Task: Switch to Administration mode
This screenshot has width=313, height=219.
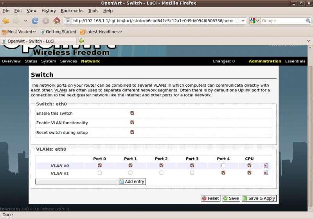Action: pyautogui.click(x=265, y=61)
